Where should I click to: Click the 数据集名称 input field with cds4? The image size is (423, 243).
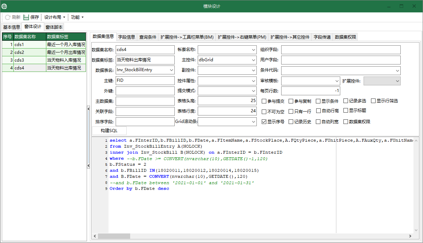[x=145, y=50]
